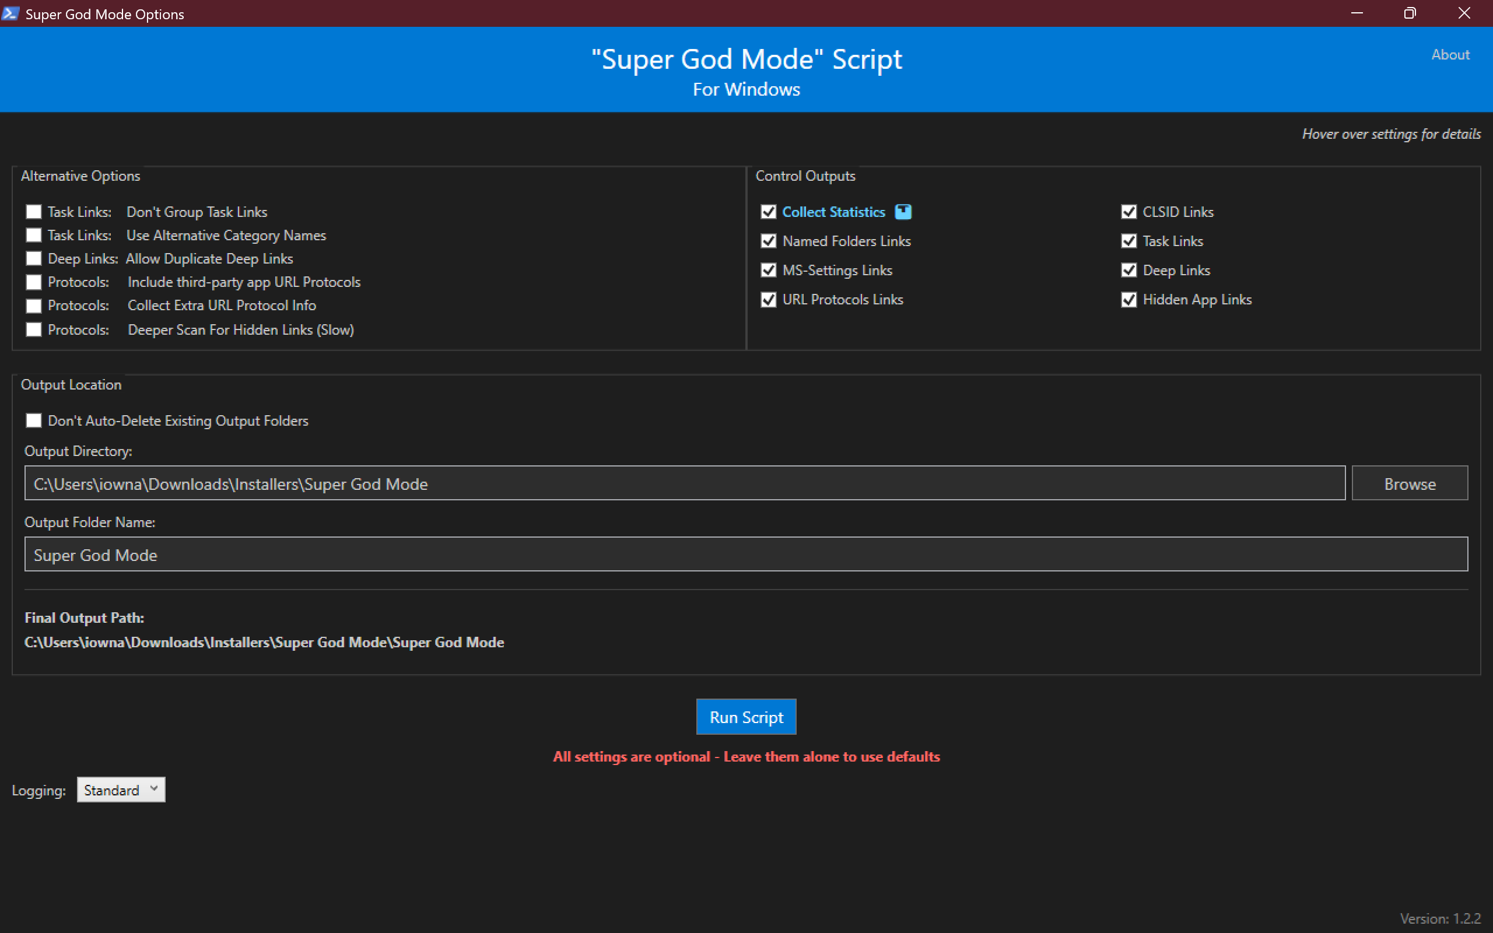Click the 'All settings are optional' notice
Image resolution: width=1493 pixels, height=933 pixels.
tap(746, 756)
